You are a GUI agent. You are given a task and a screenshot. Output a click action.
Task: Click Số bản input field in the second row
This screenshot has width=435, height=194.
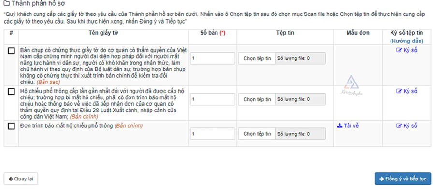(212, 99)
